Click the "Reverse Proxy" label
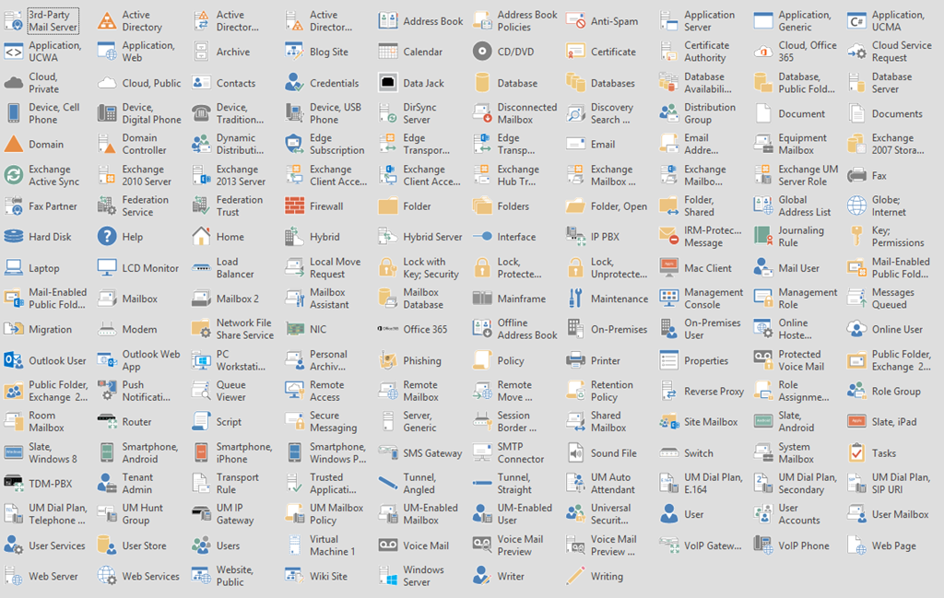This screenshot has height=598, width=944. pyautogui.click(x=714, y=391)
